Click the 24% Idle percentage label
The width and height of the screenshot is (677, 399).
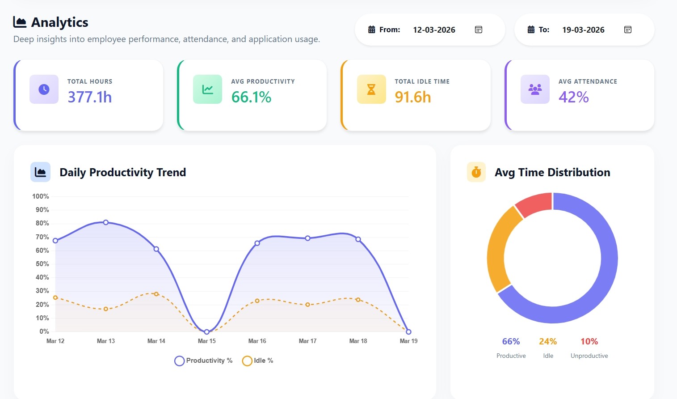(548, 341)
